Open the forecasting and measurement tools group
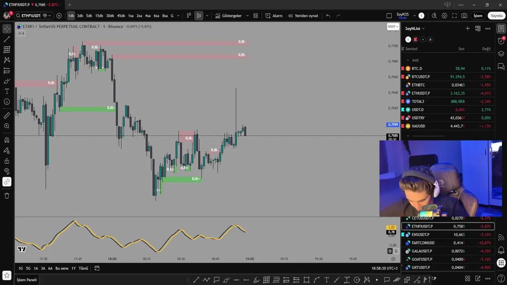 click(x=7, y=70)
